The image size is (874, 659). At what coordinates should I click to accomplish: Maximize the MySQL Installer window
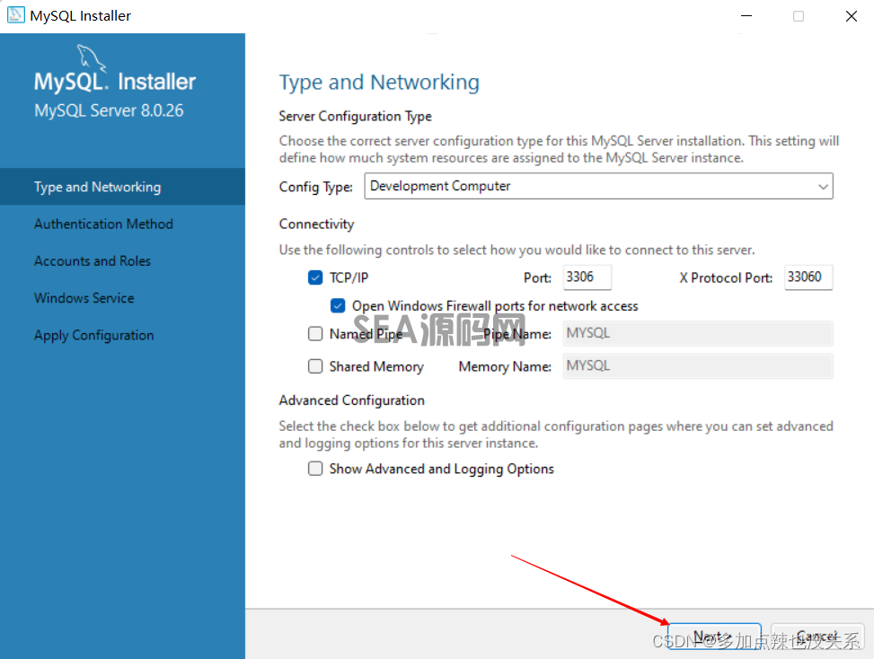coord(799,15)
